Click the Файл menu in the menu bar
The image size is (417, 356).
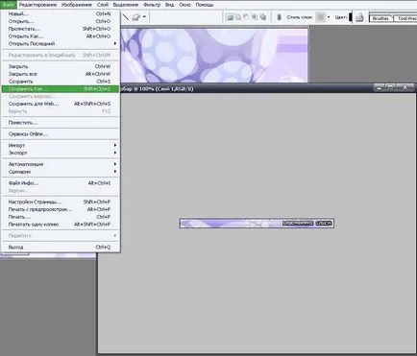click(8, 5)
